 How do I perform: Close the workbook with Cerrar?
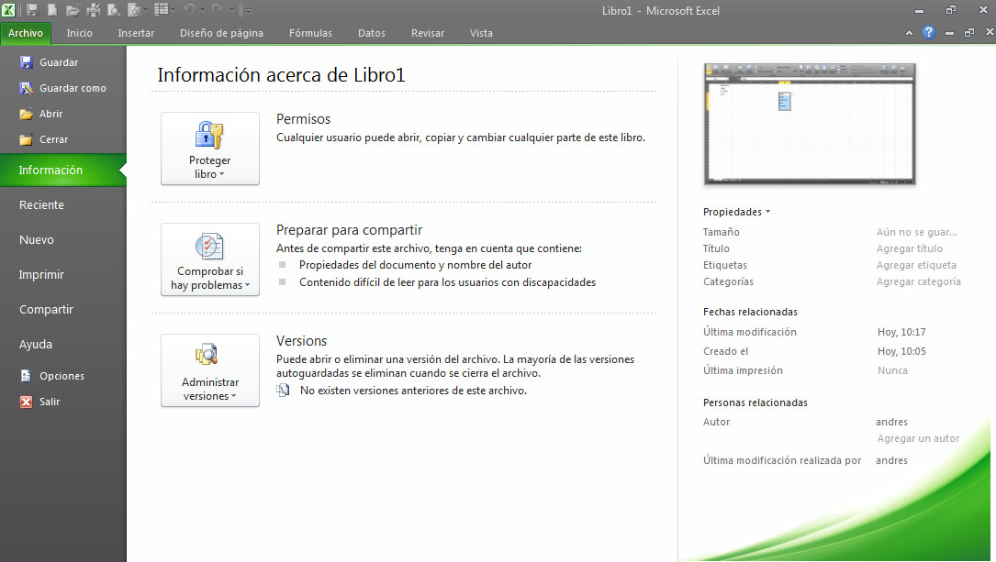point(53,139)
